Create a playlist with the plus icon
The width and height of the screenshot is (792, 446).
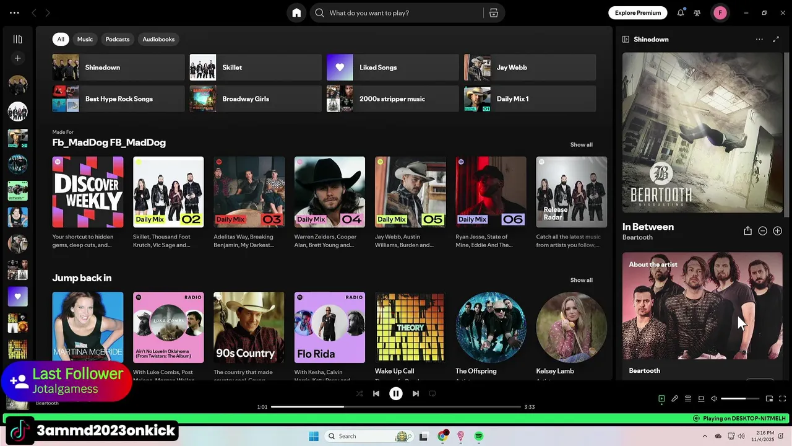coord(17,58)
